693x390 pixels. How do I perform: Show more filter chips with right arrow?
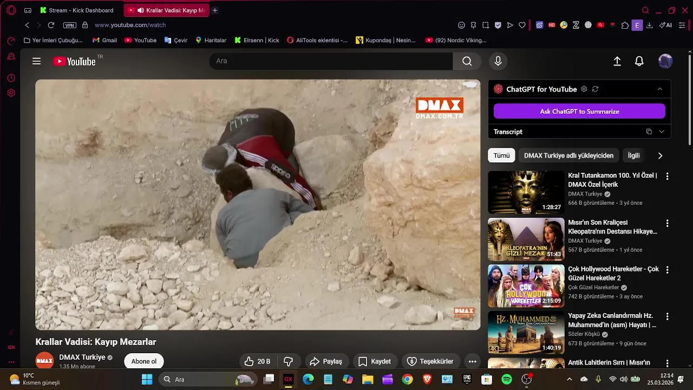pyautogui.click(x=660, y=155)
